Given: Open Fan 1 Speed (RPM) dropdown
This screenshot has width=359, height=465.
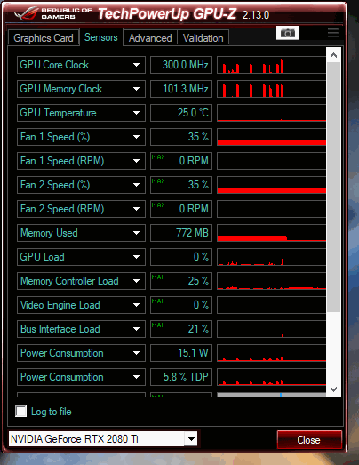Looking at the screenshot, I should (136, 161).
